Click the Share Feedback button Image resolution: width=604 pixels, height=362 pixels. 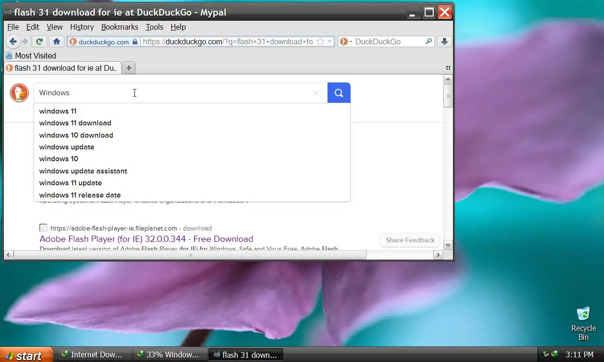click(410, 240)
